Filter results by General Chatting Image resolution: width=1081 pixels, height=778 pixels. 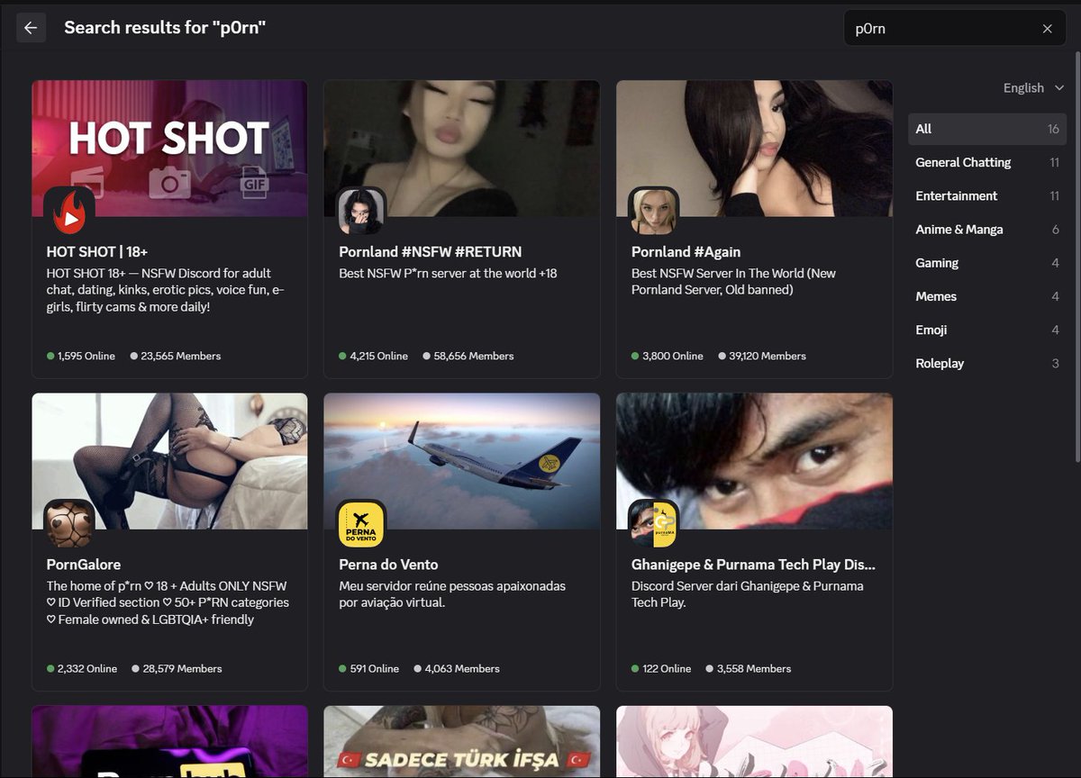pyautogui.click(x=987, y=162)
